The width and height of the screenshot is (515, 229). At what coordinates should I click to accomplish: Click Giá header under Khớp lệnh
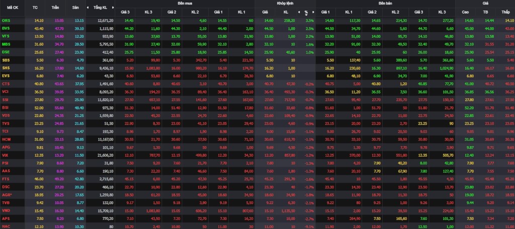(265, 12)
